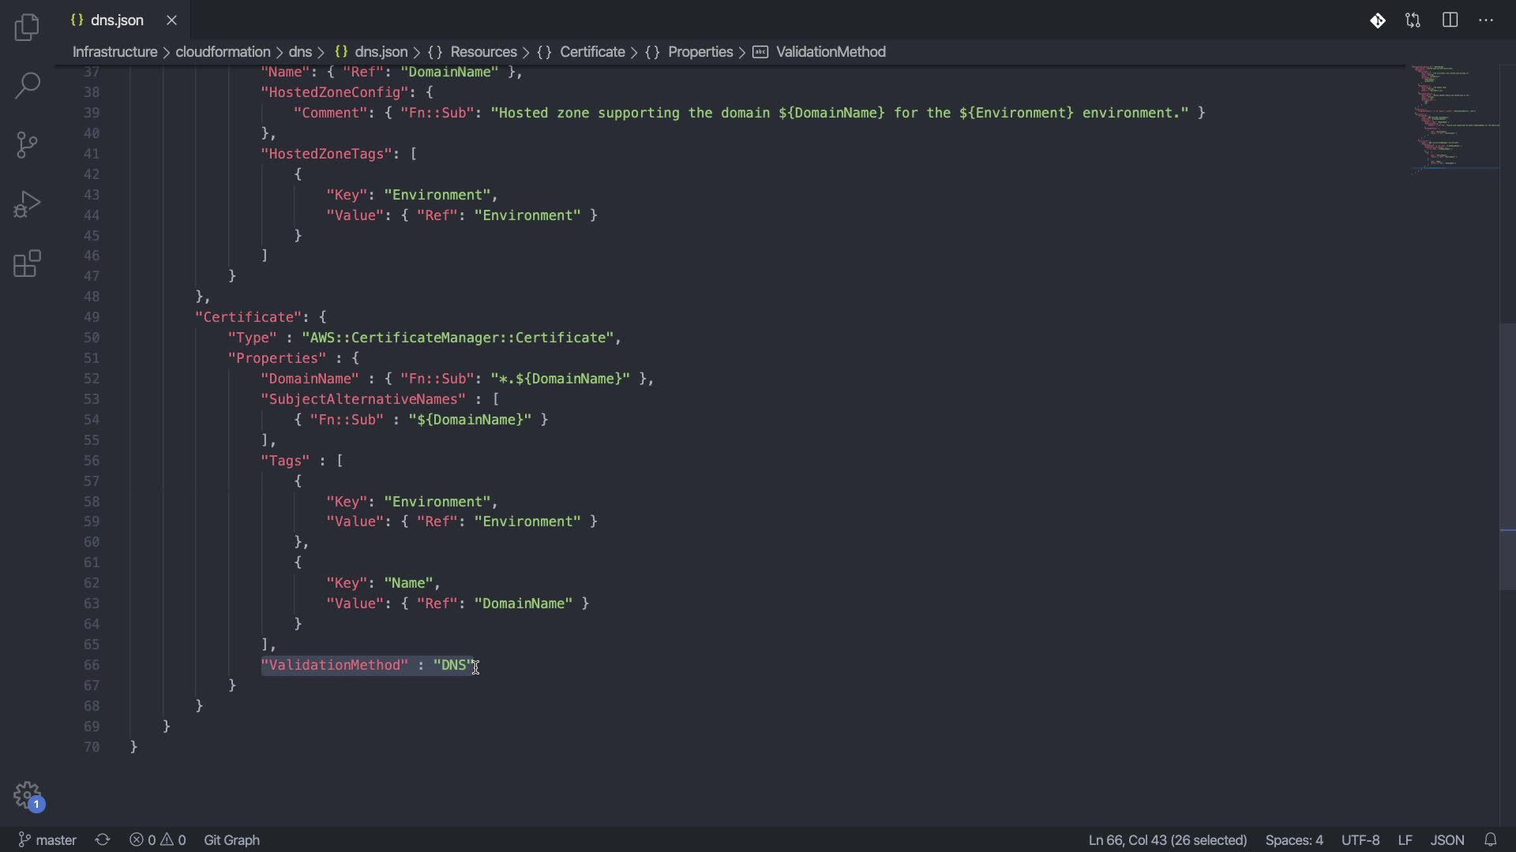Open the Extensions view
This screenshot has width=1516, height=852.
pos(27,264)
